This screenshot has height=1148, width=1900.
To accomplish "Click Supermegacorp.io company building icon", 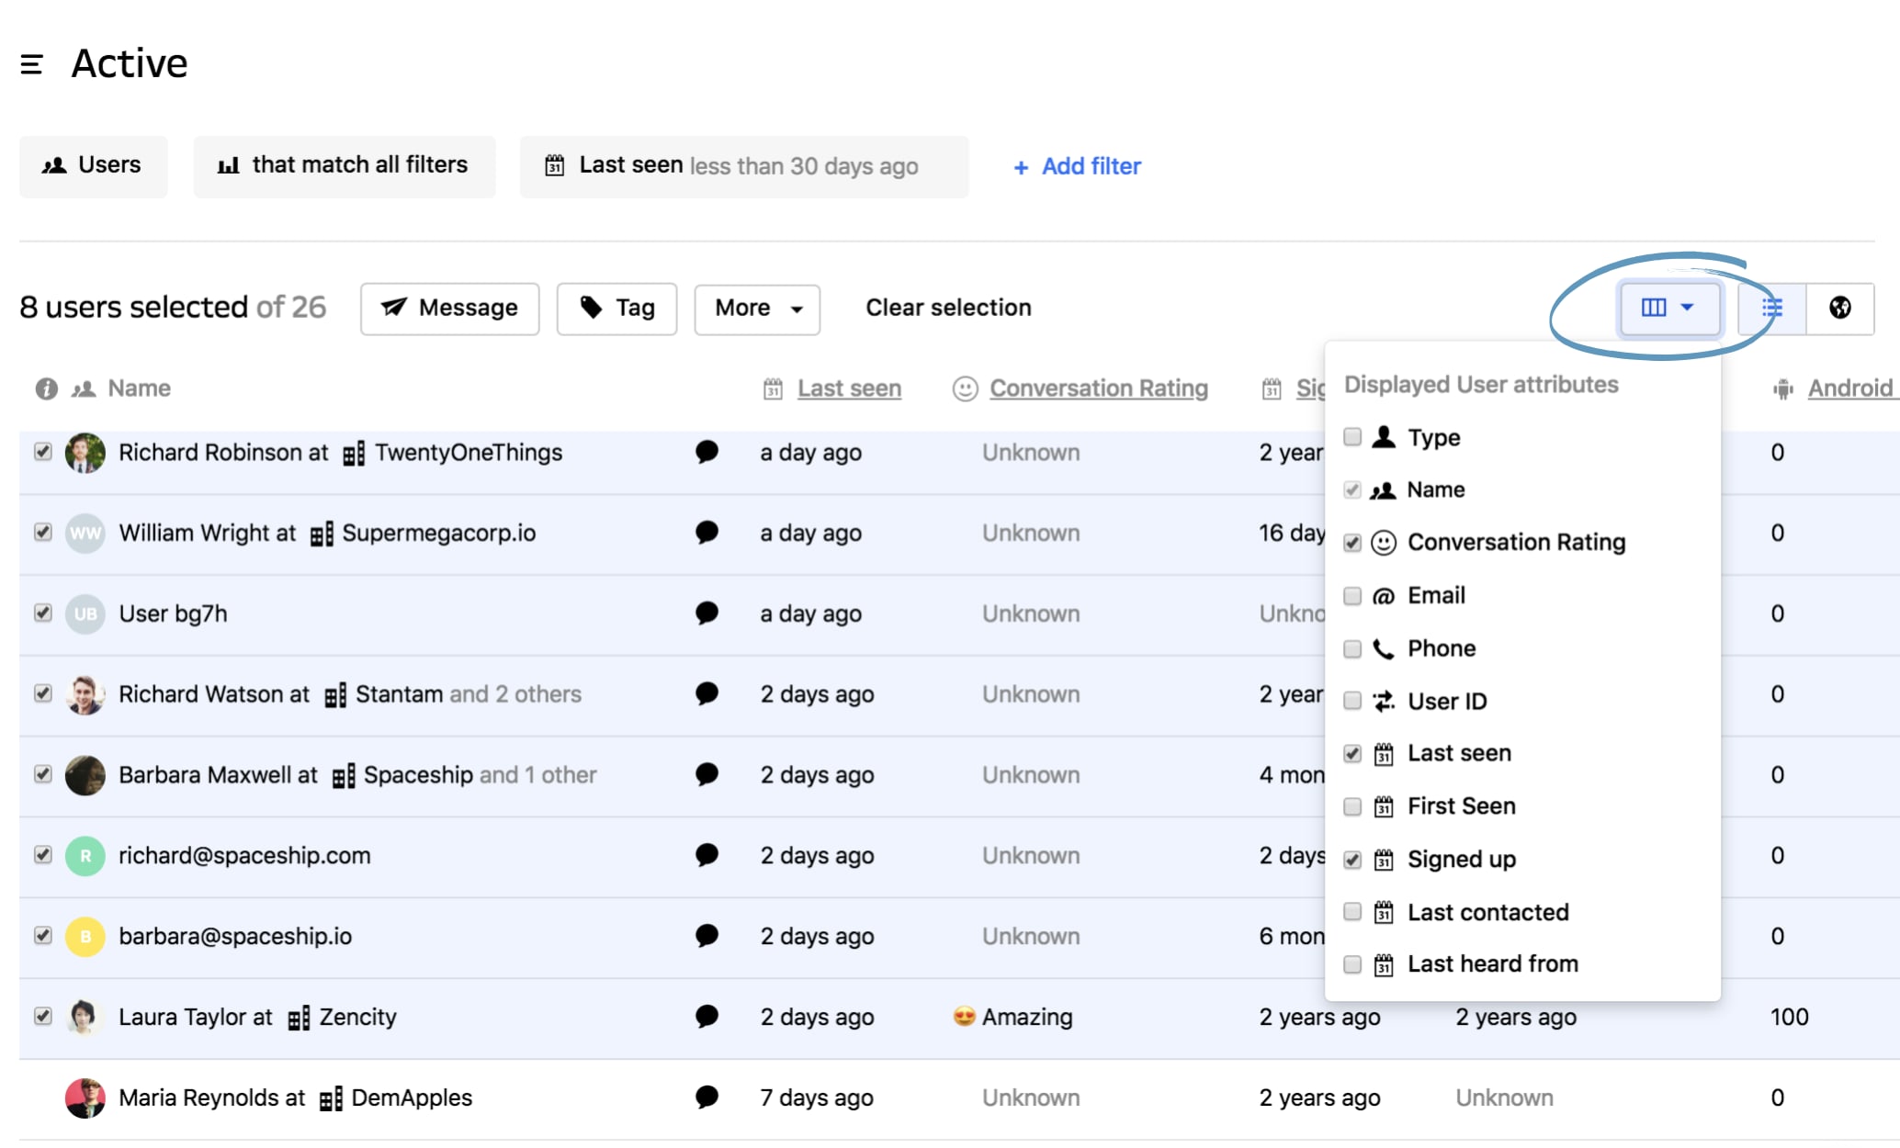I will click(322, 535).
